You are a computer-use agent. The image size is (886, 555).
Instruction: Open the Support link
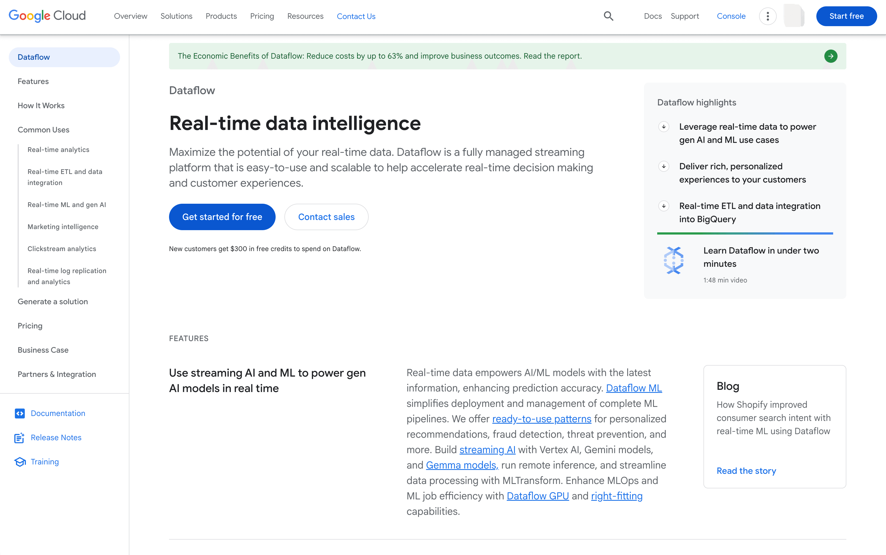[685, 16]
